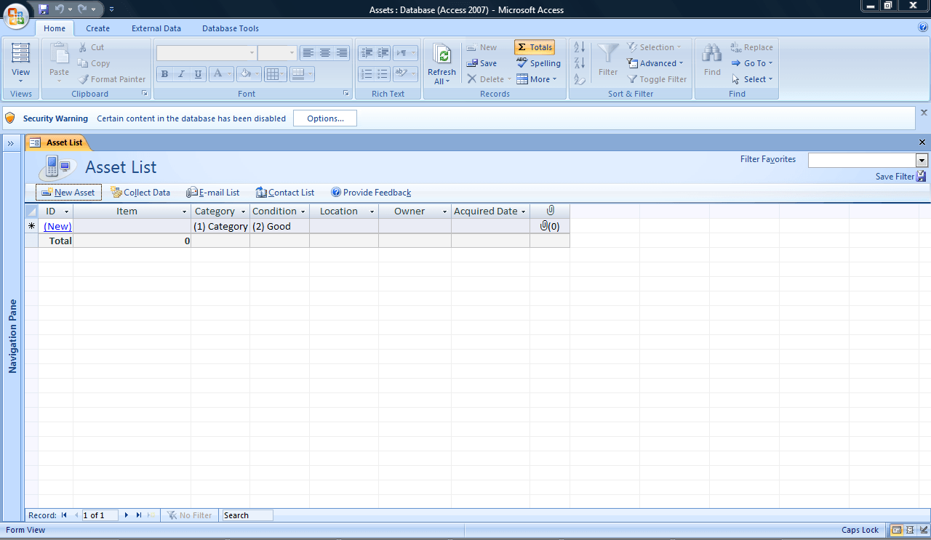Click the Font Color icon

(x=217, y=73)
